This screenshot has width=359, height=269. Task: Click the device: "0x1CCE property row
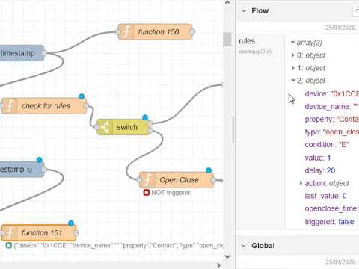[x=332, y=94]
